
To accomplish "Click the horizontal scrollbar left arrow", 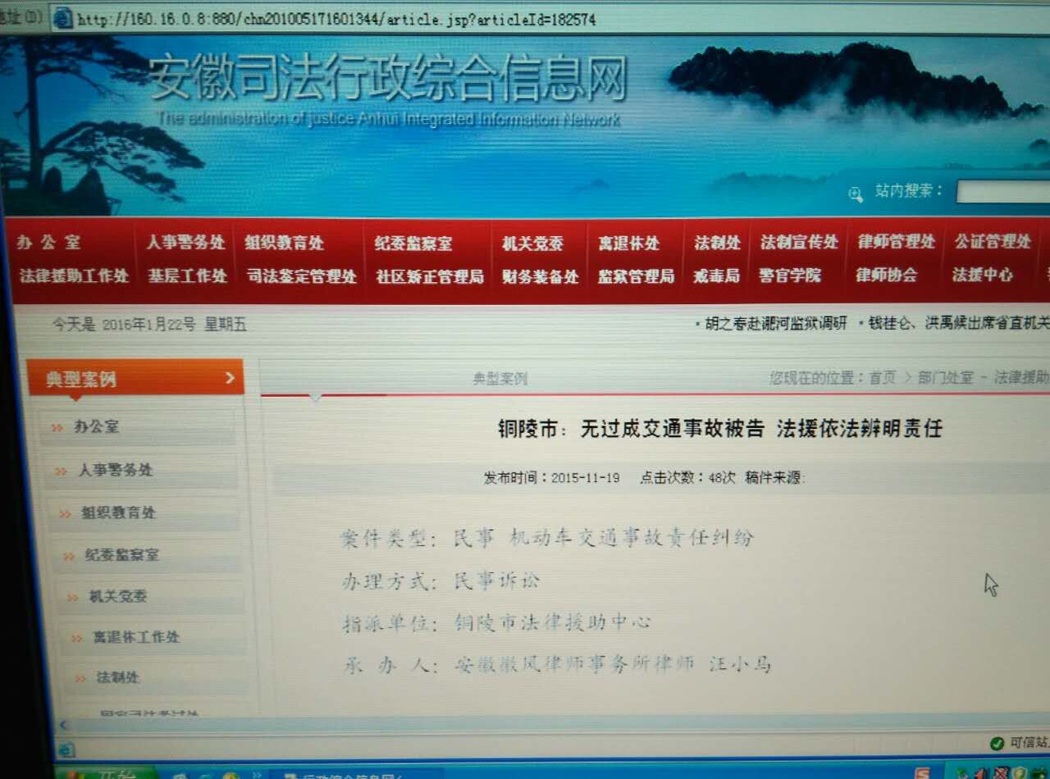I will tap(63, 726).
